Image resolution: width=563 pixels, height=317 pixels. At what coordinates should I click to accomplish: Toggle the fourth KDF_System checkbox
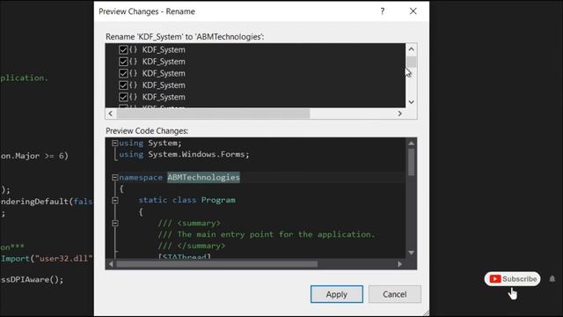(123, 85)
